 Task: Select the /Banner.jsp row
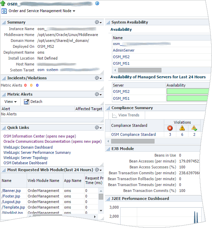click(x=50, y=191)
